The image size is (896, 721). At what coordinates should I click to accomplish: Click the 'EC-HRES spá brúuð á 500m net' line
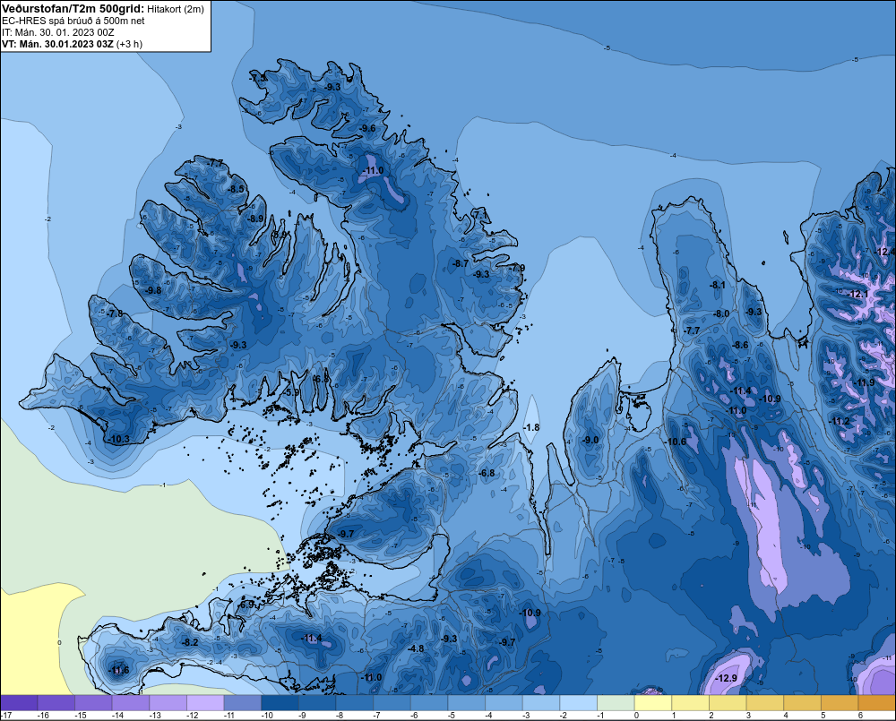[x=73, y=21]
